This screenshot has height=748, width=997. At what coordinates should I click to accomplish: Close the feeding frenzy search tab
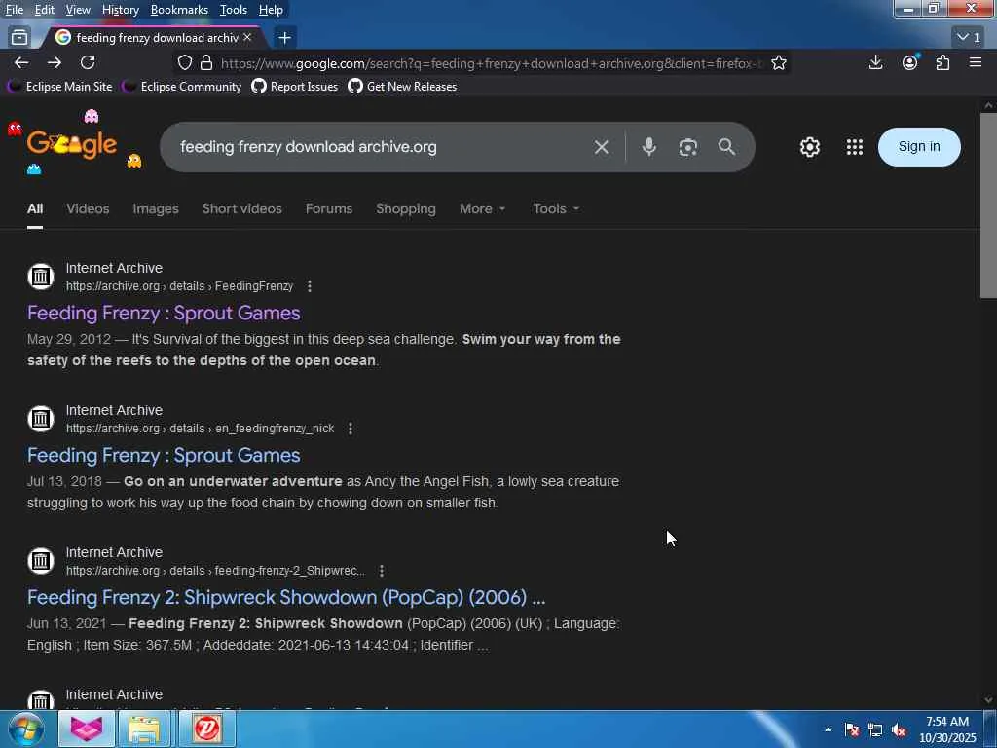coord(247,38)
